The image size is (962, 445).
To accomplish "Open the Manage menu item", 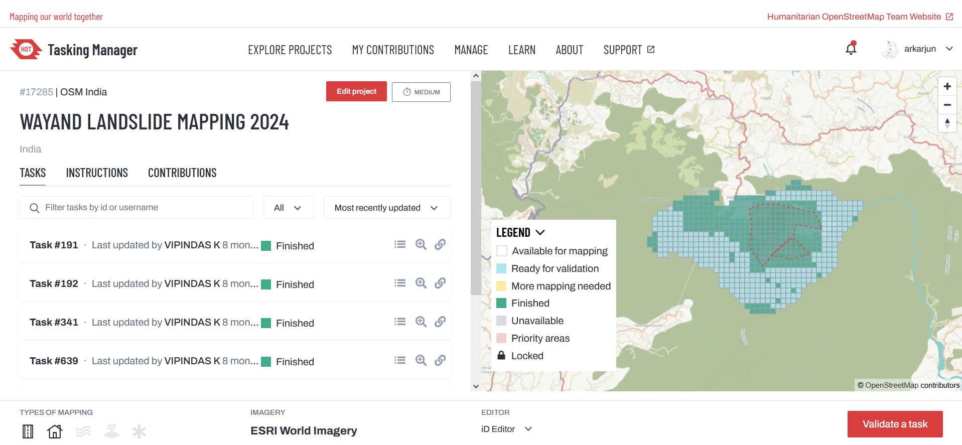I will (x=471, y=50).
